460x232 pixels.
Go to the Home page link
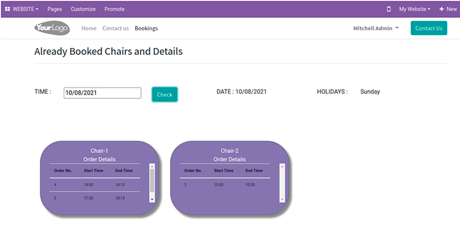pos(89,28)
